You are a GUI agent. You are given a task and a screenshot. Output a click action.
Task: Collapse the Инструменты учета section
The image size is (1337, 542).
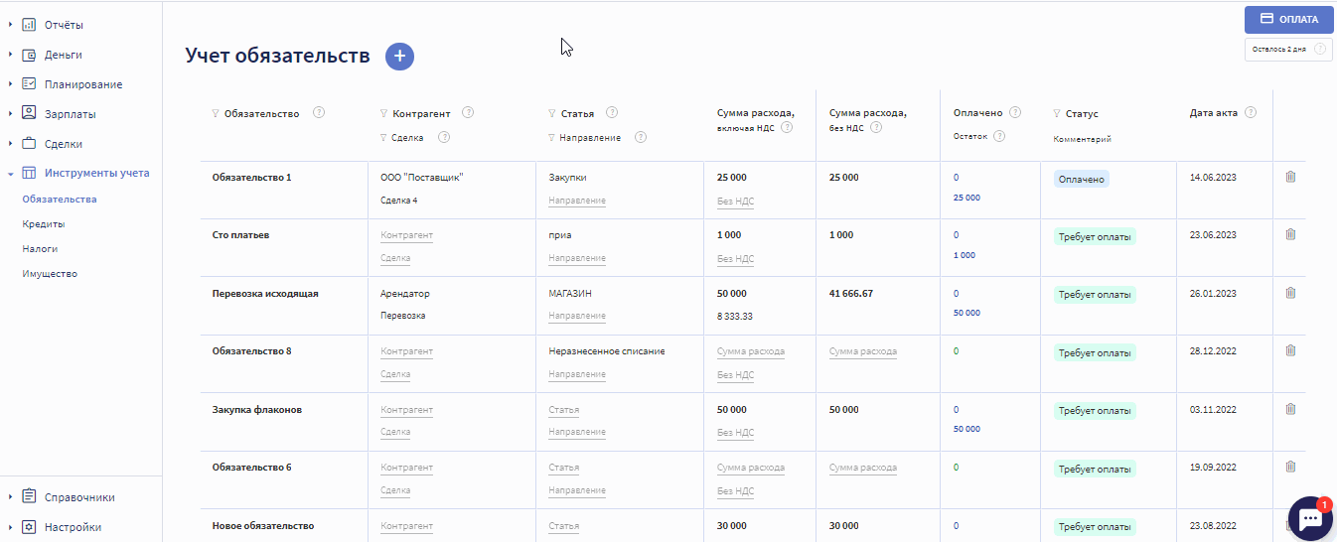click(10, 173)
